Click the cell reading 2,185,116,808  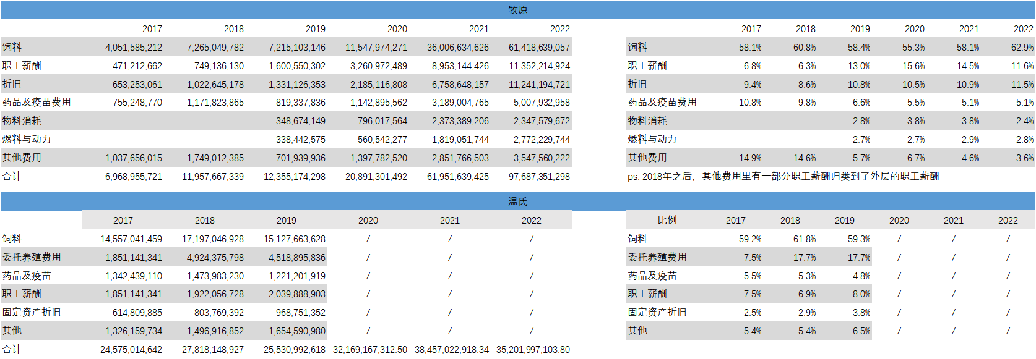click(379, 85)
